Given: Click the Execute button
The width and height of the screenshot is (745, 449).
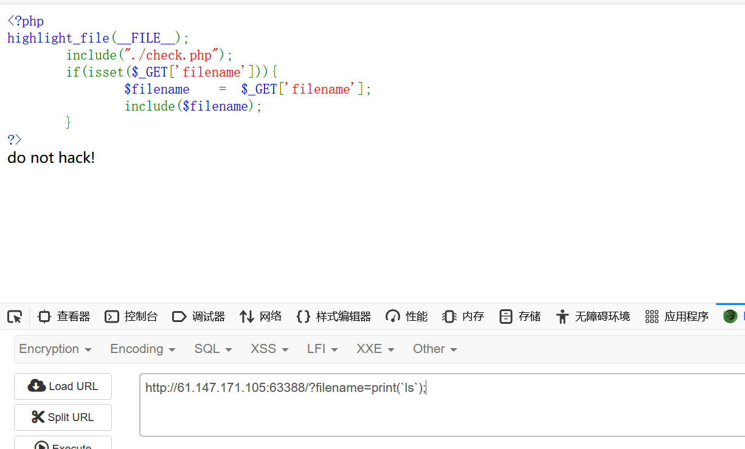Looking at the screenshot, I should coord(63,444).
